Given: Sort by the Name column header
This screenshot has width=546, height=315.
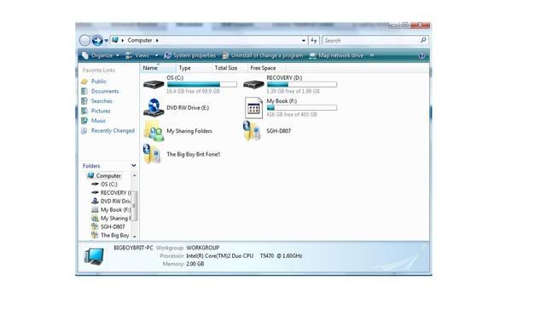Looking at the screenshot, I should click(x=158, y=68).
